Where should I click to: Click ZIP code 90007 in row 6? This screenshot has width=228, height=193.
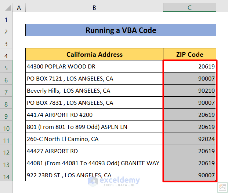(x=189, y=78)
